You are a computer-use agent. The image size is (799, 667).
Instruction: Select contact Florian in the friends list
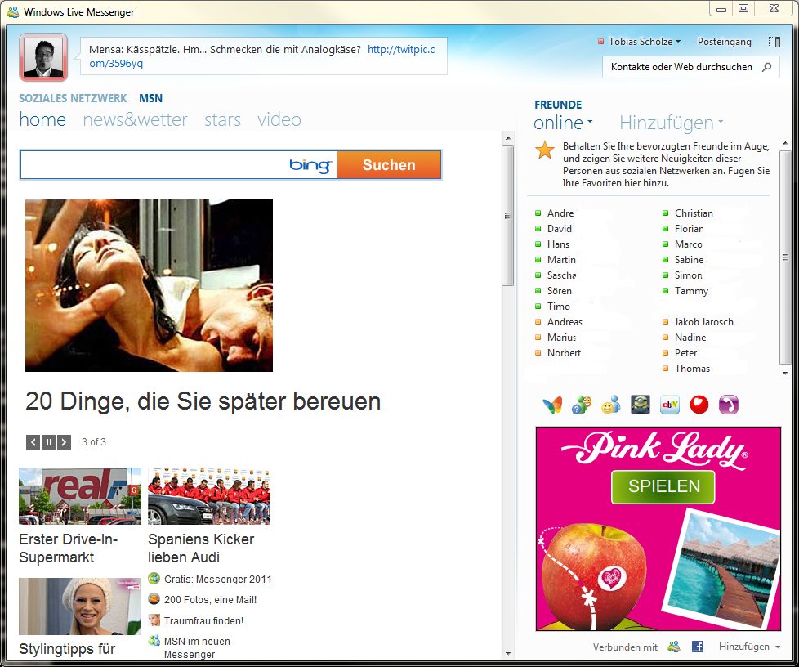[690, 228]
